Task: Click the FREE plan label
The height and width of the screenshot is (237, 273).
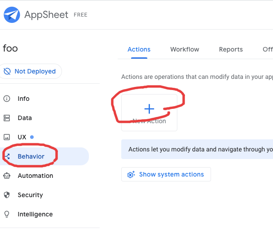Action: (80, 15)
